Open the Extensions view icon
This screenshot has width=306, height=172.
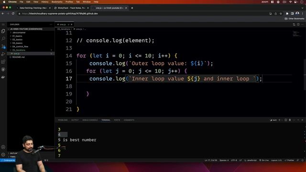tap(3, 62)
